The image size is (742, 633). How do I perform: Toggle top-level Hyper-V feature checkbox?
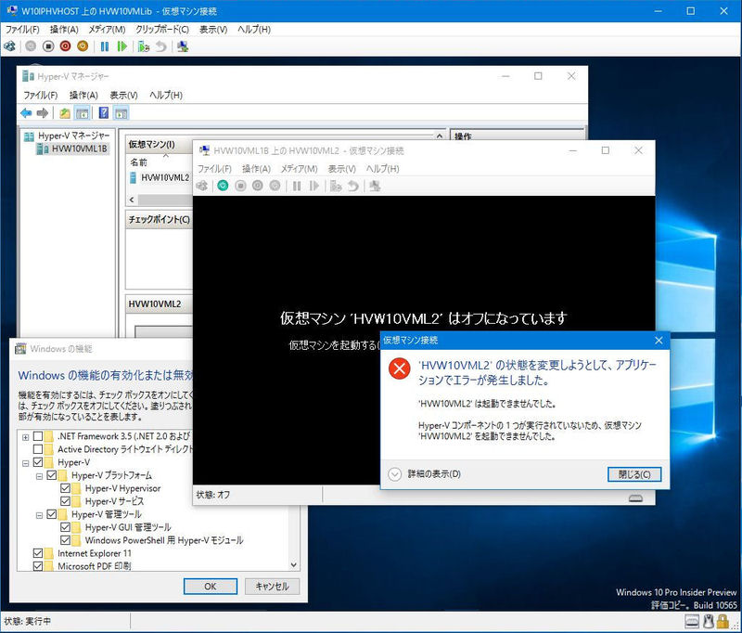pyautogui.click(x=38, y=462)
